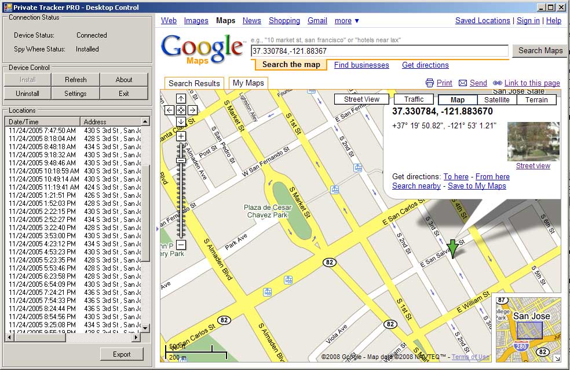The image size is (570, 370).
Task: Click the Date/Time column header
Action: click(42, 121)
